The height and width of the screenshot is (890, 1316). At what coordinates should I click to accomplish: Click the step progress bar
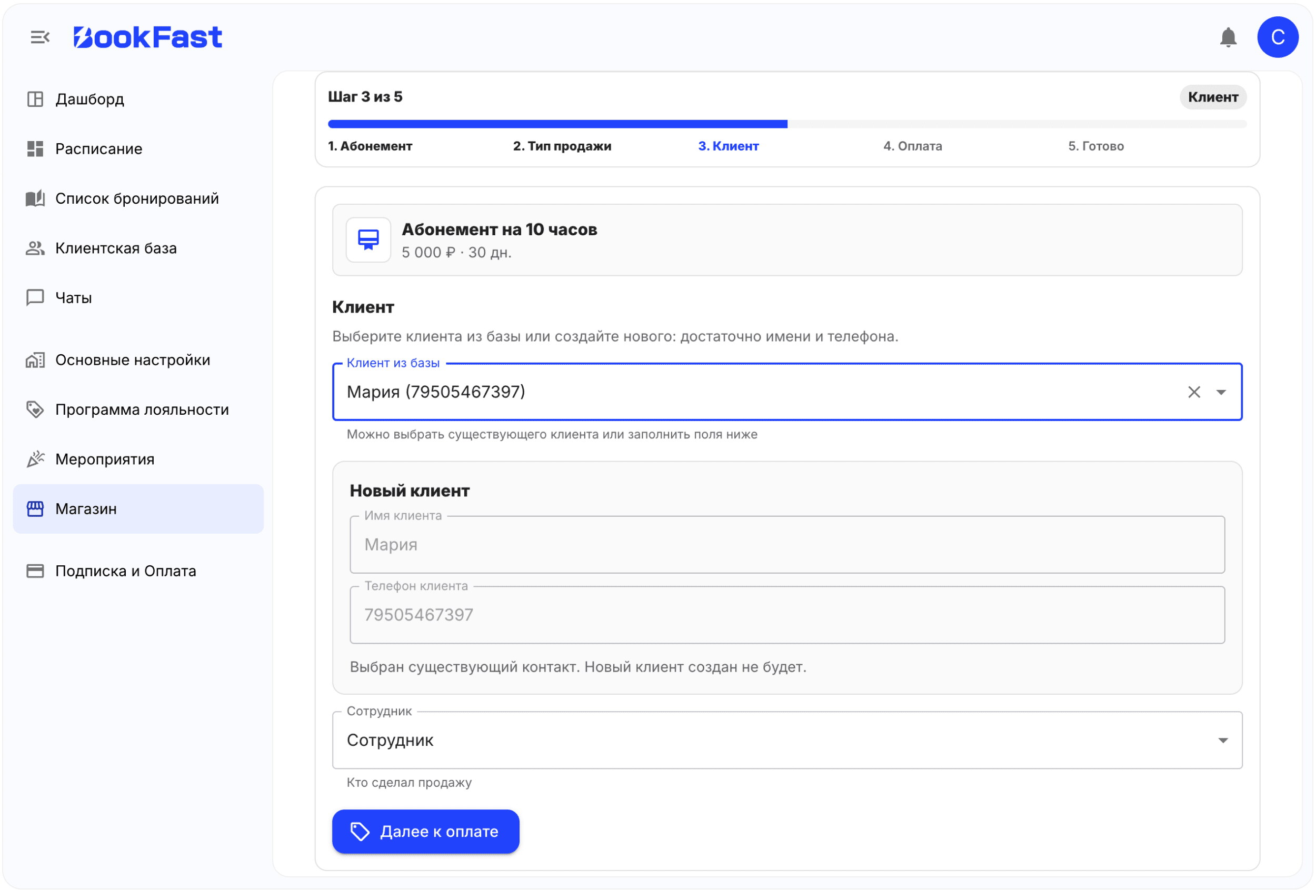787,124
